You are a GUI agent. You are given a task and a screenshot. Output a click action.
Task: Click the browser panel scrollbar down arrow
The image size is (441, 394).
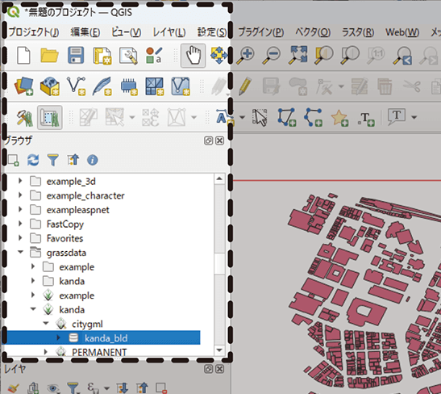click(x=219, y=350)
